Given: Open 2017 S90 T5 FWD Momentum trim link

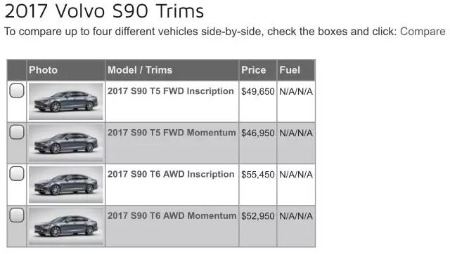Looking at the screenshot, I should [x=172, y=133].
